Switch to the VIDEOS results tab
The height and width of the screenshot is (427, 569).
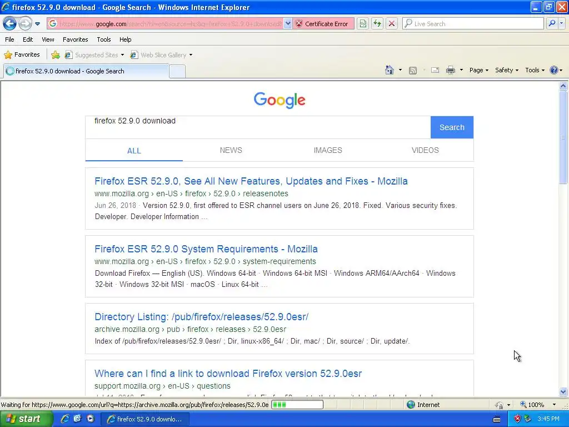coord(425,150)
